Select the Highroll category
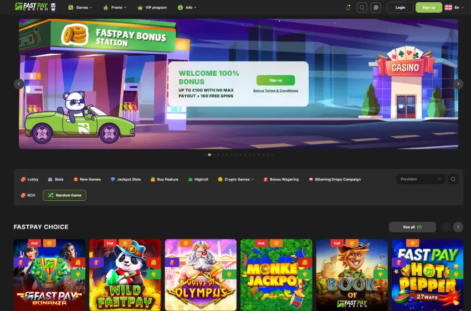This screenshot has height=311, width=471. coord(198,179)
